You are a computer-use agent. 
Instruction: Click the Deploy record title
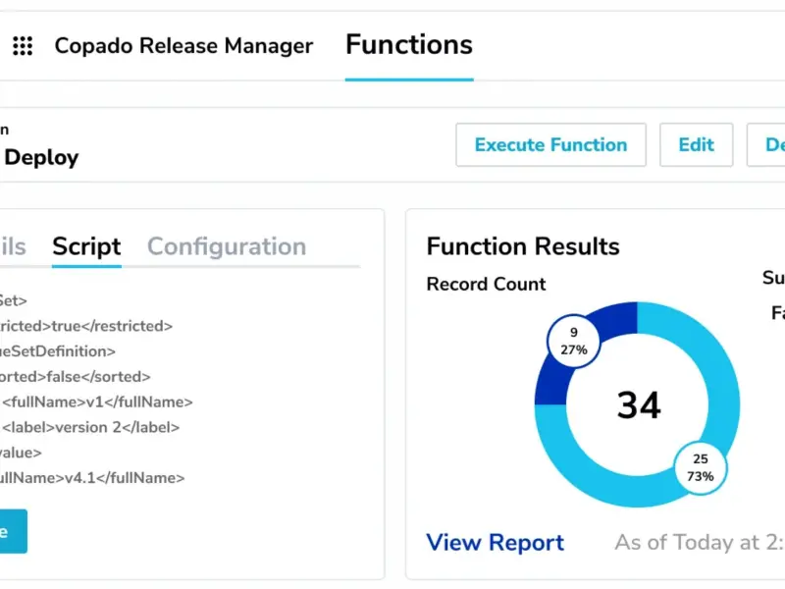41,158
